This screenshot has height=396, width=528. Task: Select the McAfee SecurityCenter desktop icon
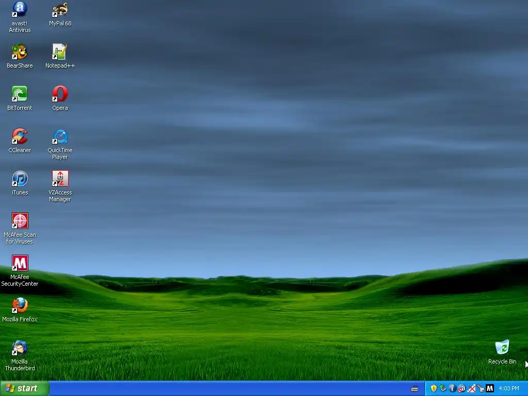[x=20, y=271]
